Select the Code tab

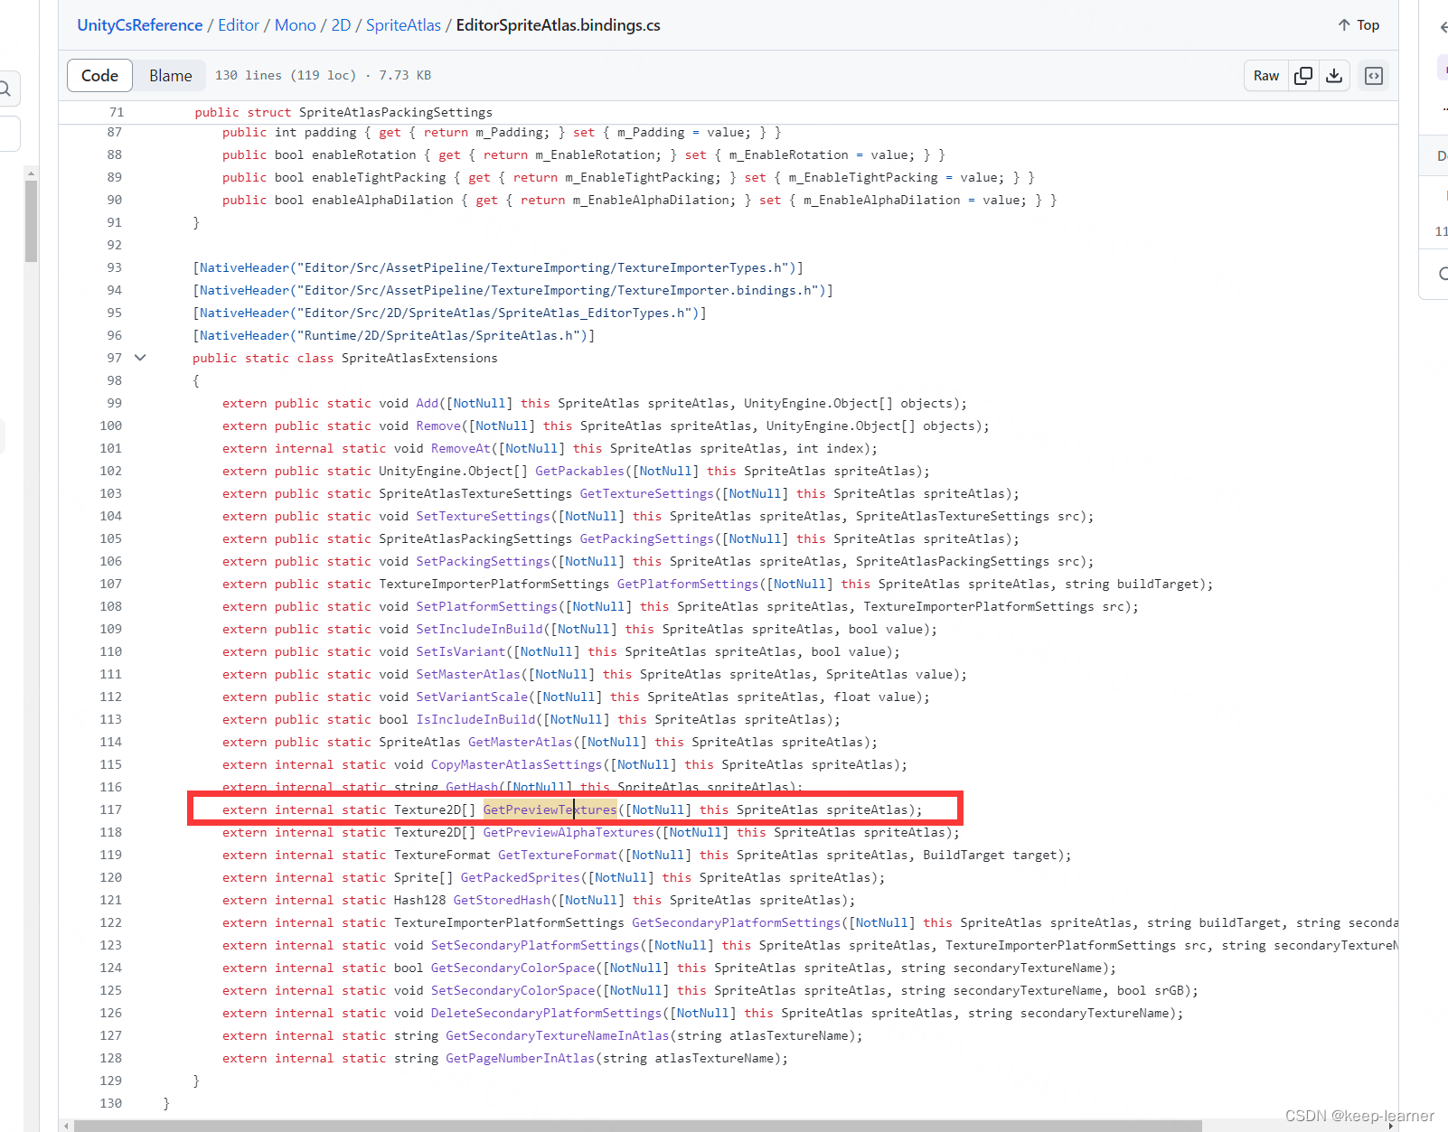[x=99, y=75]
